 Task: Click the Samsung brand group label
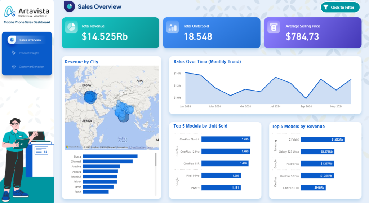(x=275, y=146)
